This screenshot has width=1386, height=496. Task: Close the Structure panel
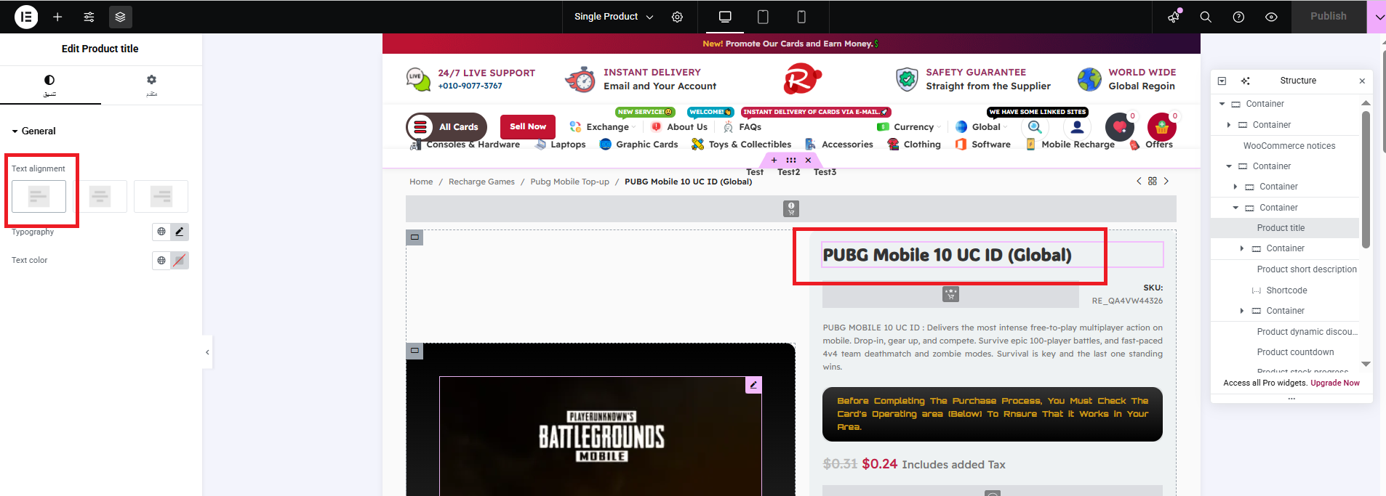click(1362, 81)
